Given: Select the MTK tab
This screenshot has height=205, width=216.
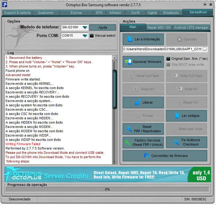Looking at the screenshot, I should 99,13.
